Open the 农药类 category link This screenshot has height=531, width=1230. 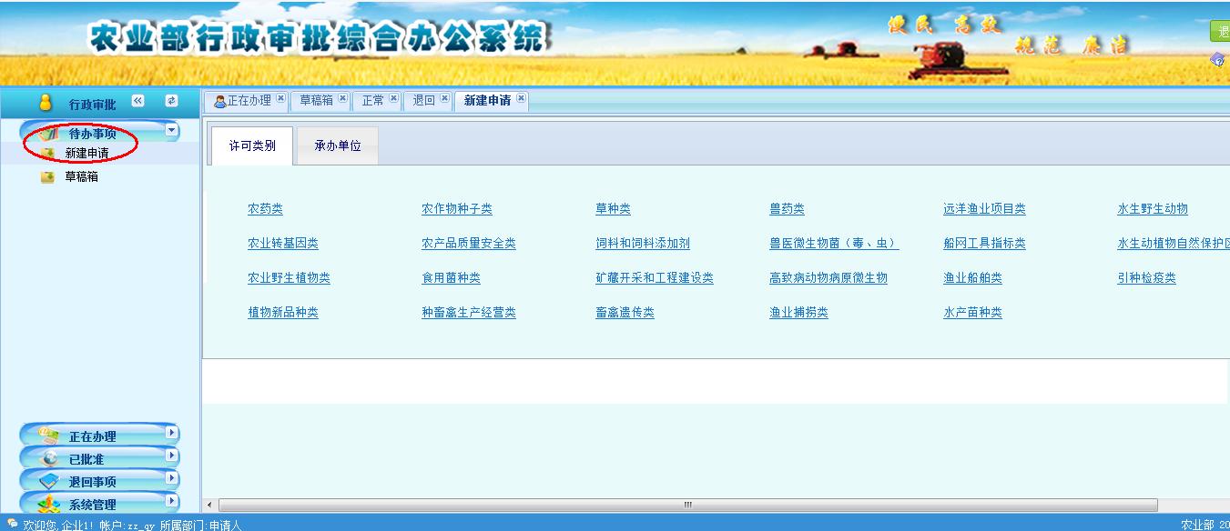pyautogui.click(x=265, y=209)
